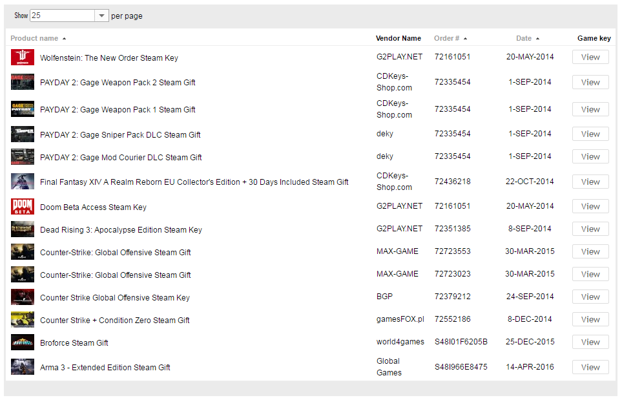
Task: Click PAYDAY 2 Gage Sniper Pack thumbnail
Action: coord(22,134)
